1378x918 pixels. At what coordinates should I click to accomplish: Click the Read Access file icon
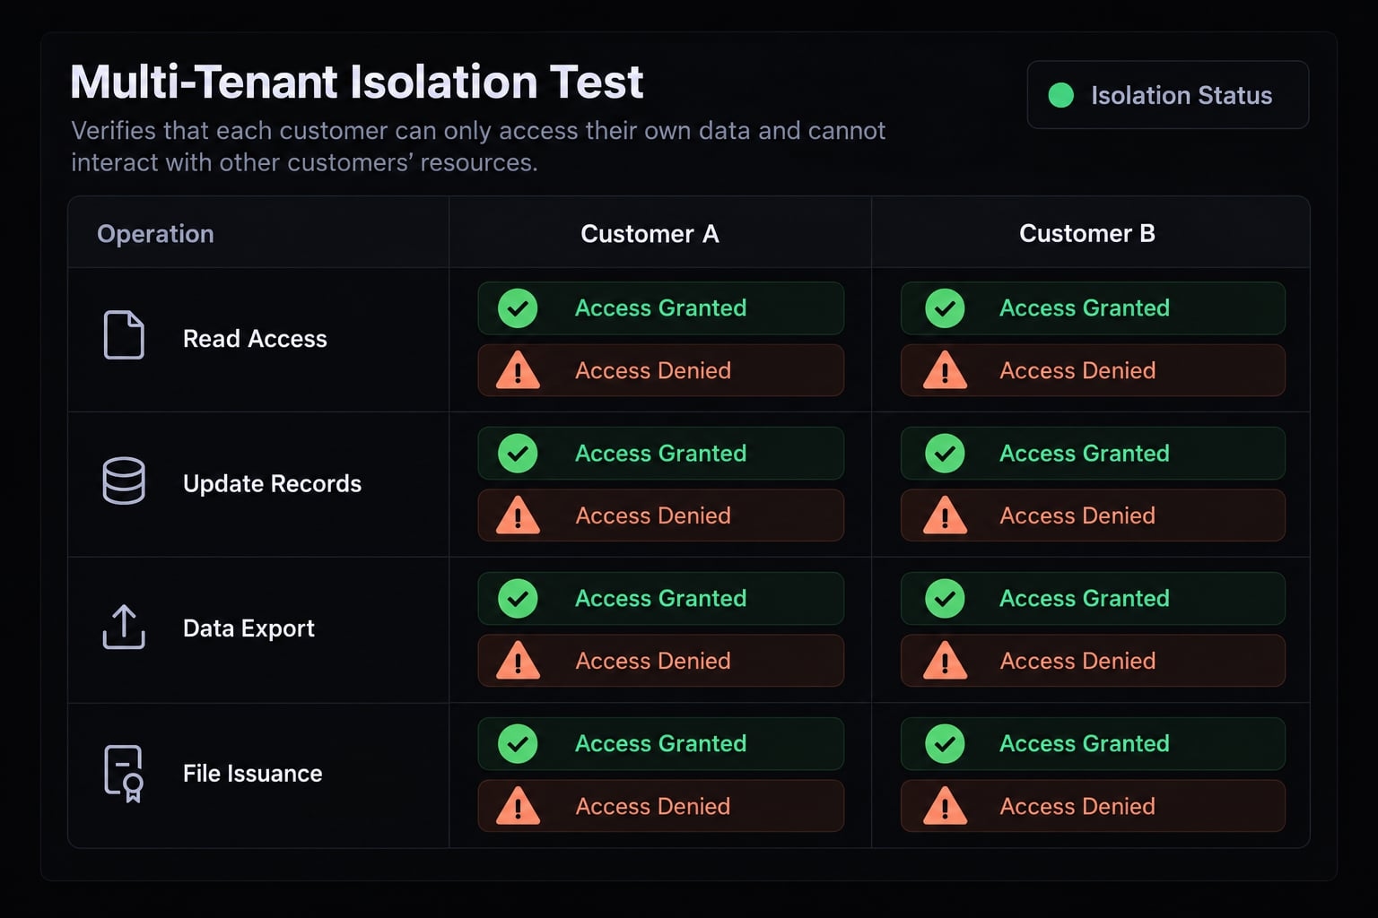tap(124, 335)
